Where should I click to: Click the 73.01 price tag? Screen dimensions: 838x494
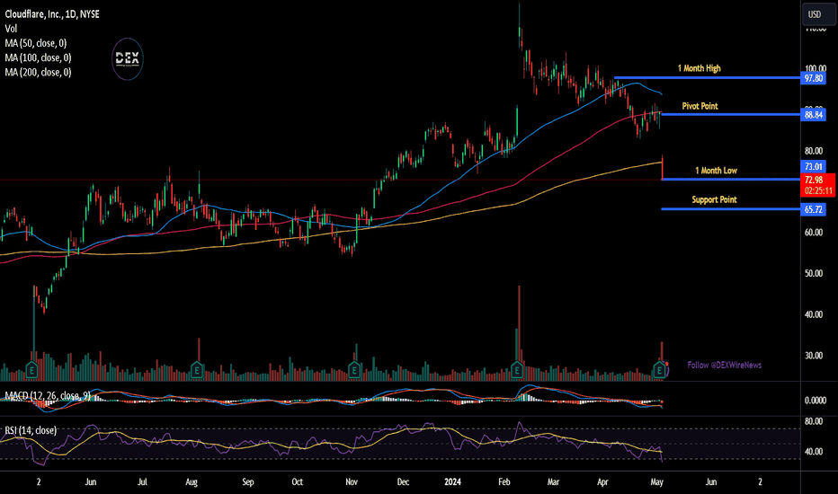[814, 167]
